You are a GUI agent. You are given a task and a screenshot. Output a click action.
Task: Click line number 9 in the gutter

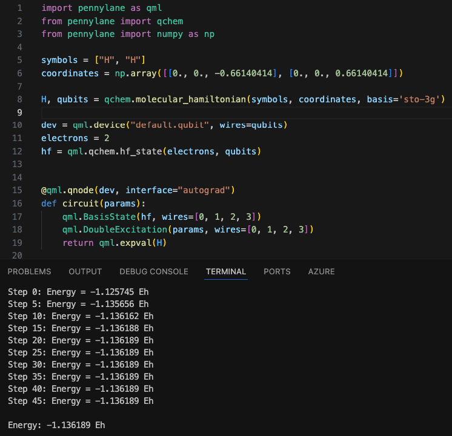click(x=19, y=113)
